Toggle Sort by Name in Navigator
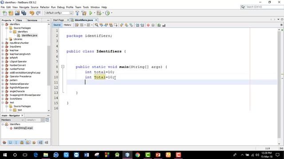This screenshot has height=159, width=284. (x=40, y=142)
